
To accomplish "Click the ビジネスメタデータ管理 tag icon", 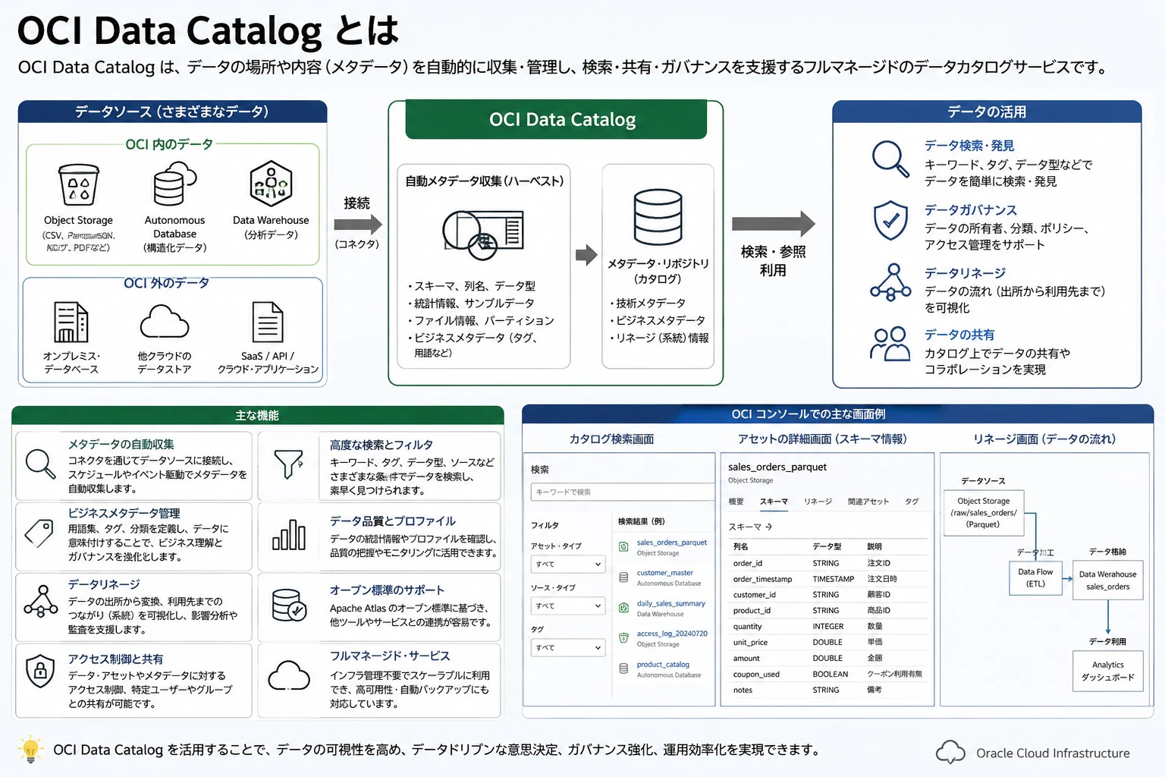I will tap(39, 533).
